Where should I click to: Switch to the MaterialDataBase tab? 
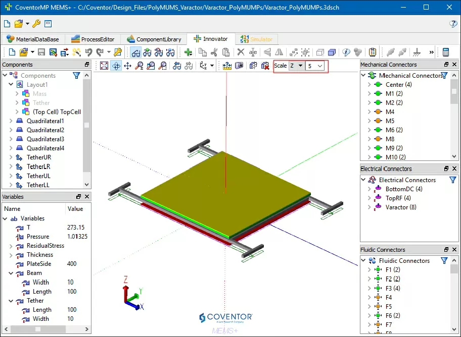pos(33,39)
